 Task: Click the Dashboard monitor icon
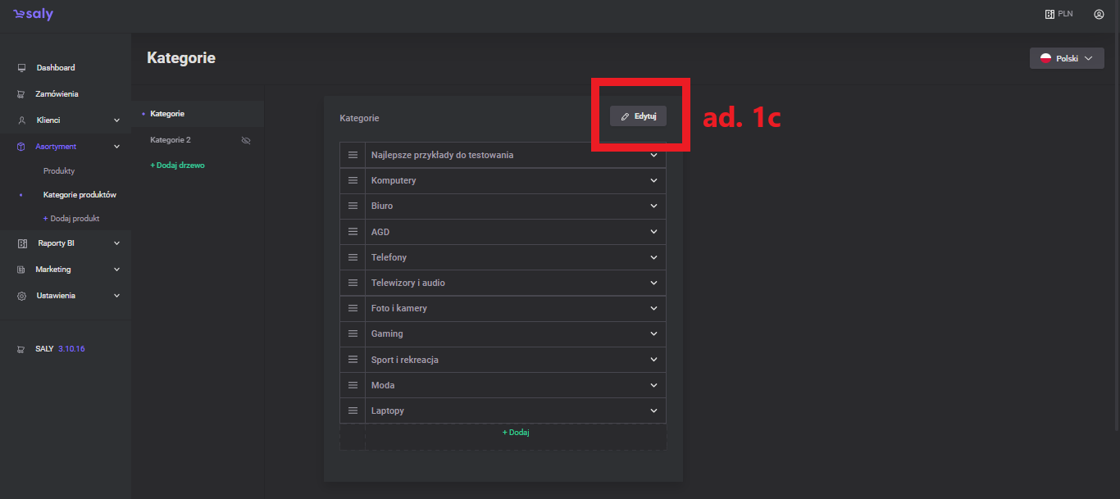[21, 68]
